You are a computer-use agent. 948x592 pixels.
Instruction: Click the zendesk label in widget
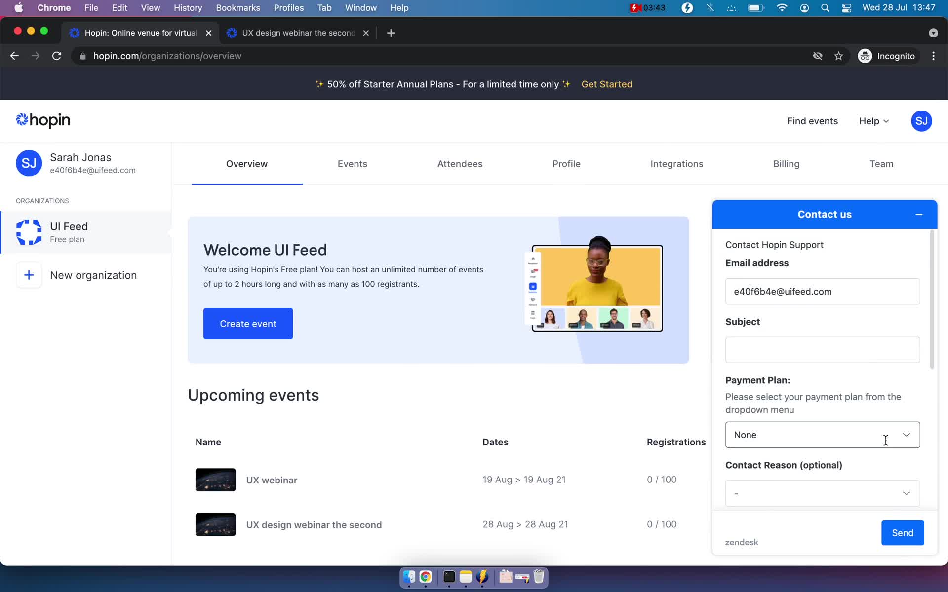tap(741, 542)
